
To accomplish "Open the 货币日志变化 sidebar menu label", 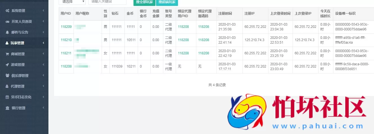I will pos(21,97).
